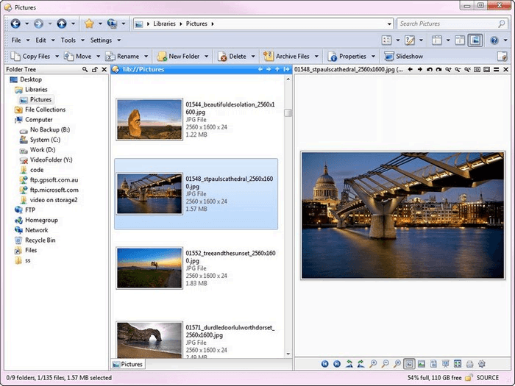Click the Rename button
The height and width of the screenshot is (386, 515).
[123, 57]
